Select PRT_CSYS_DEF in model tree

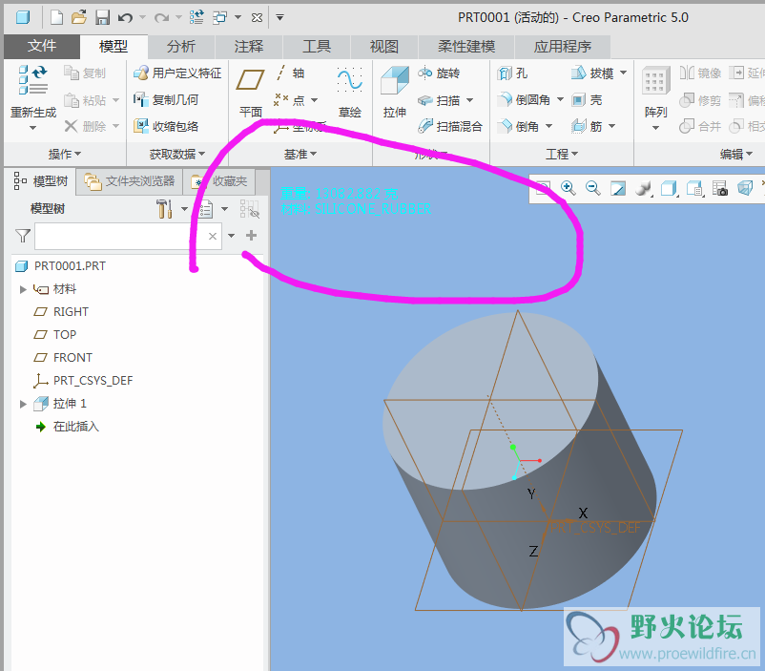coord(83,381)
